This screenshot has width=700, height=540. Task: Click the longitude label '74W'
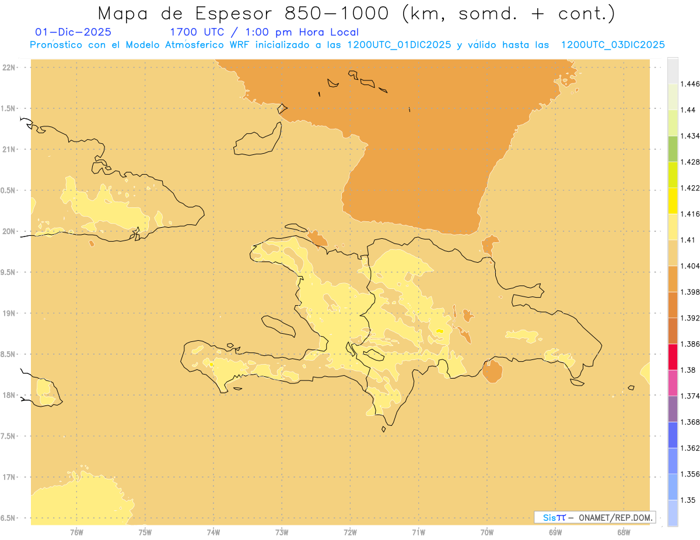213,532
